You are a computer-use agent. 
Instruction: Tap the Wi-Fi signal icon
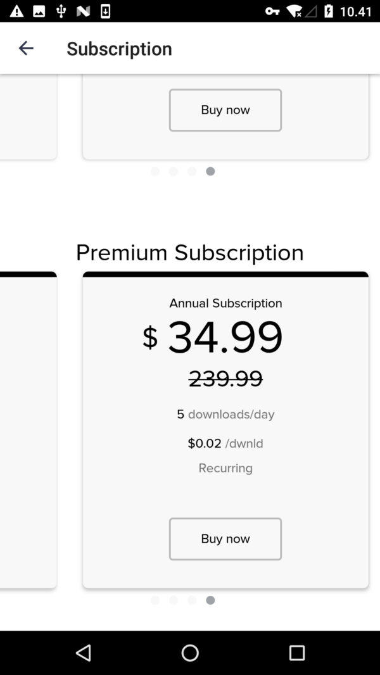pos(294,11)
